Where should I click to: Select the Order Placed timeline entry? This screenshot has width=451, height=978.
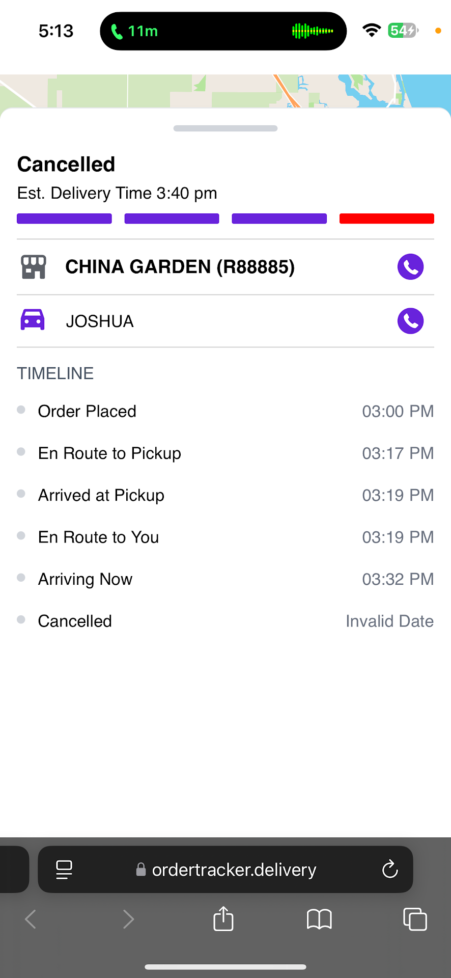(87, 411)
